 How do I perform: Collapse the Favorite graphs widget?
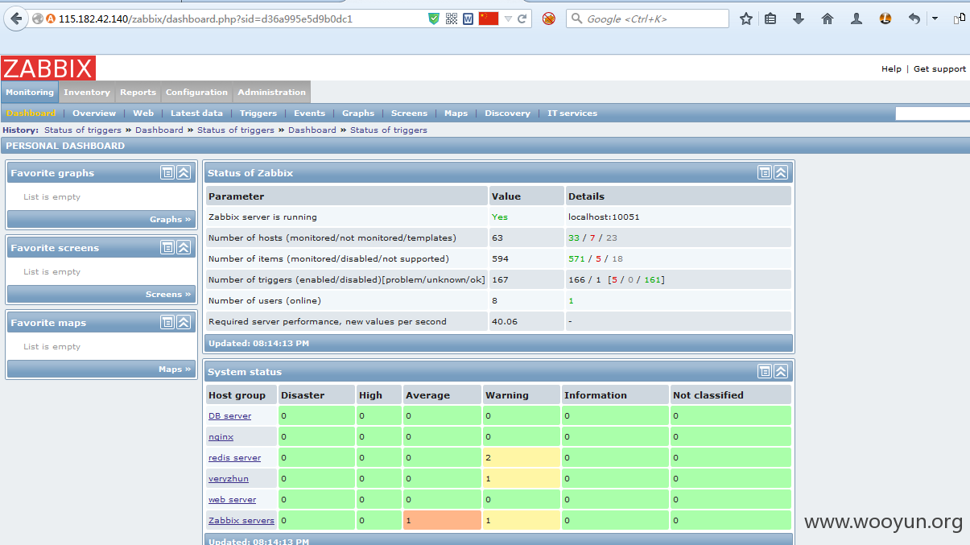tap(184, 172)
